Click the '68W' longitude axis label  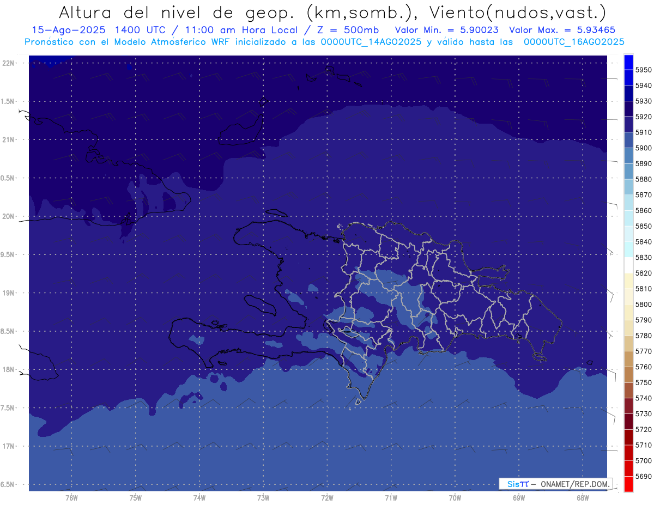click(x=583, y=498)
